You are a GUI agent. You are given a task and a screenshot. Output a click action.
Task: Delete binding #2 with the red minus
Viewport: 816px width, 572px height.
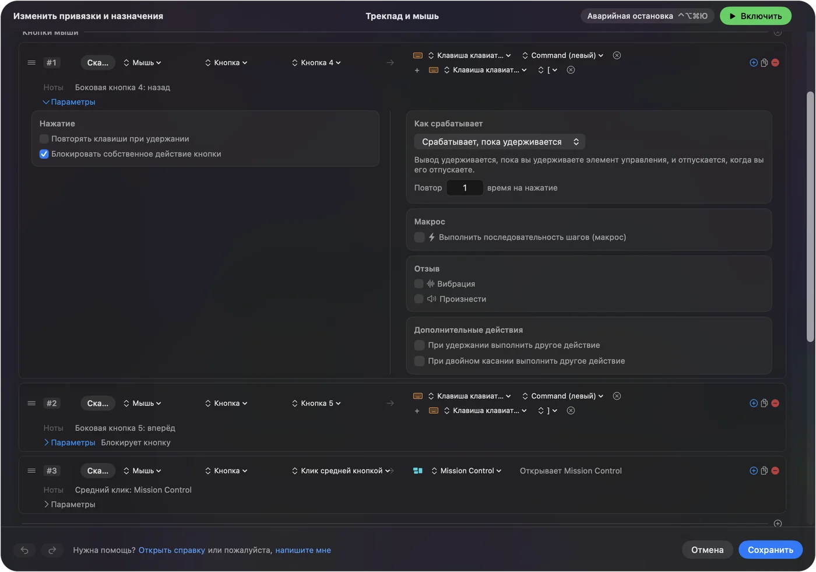tap(775, 403)
